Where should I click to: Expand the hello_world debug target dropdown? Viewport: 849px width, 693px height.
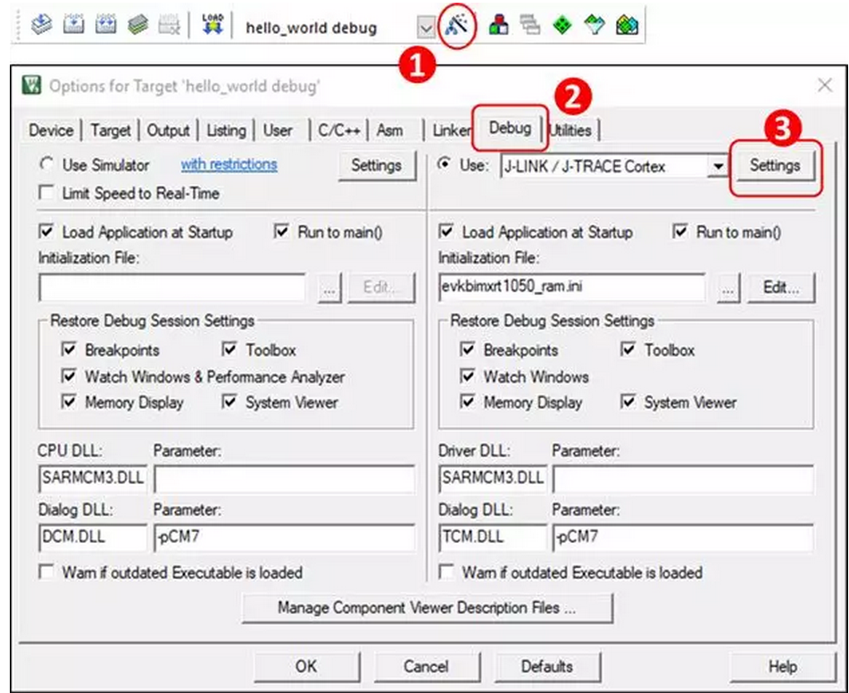point(426,27)
